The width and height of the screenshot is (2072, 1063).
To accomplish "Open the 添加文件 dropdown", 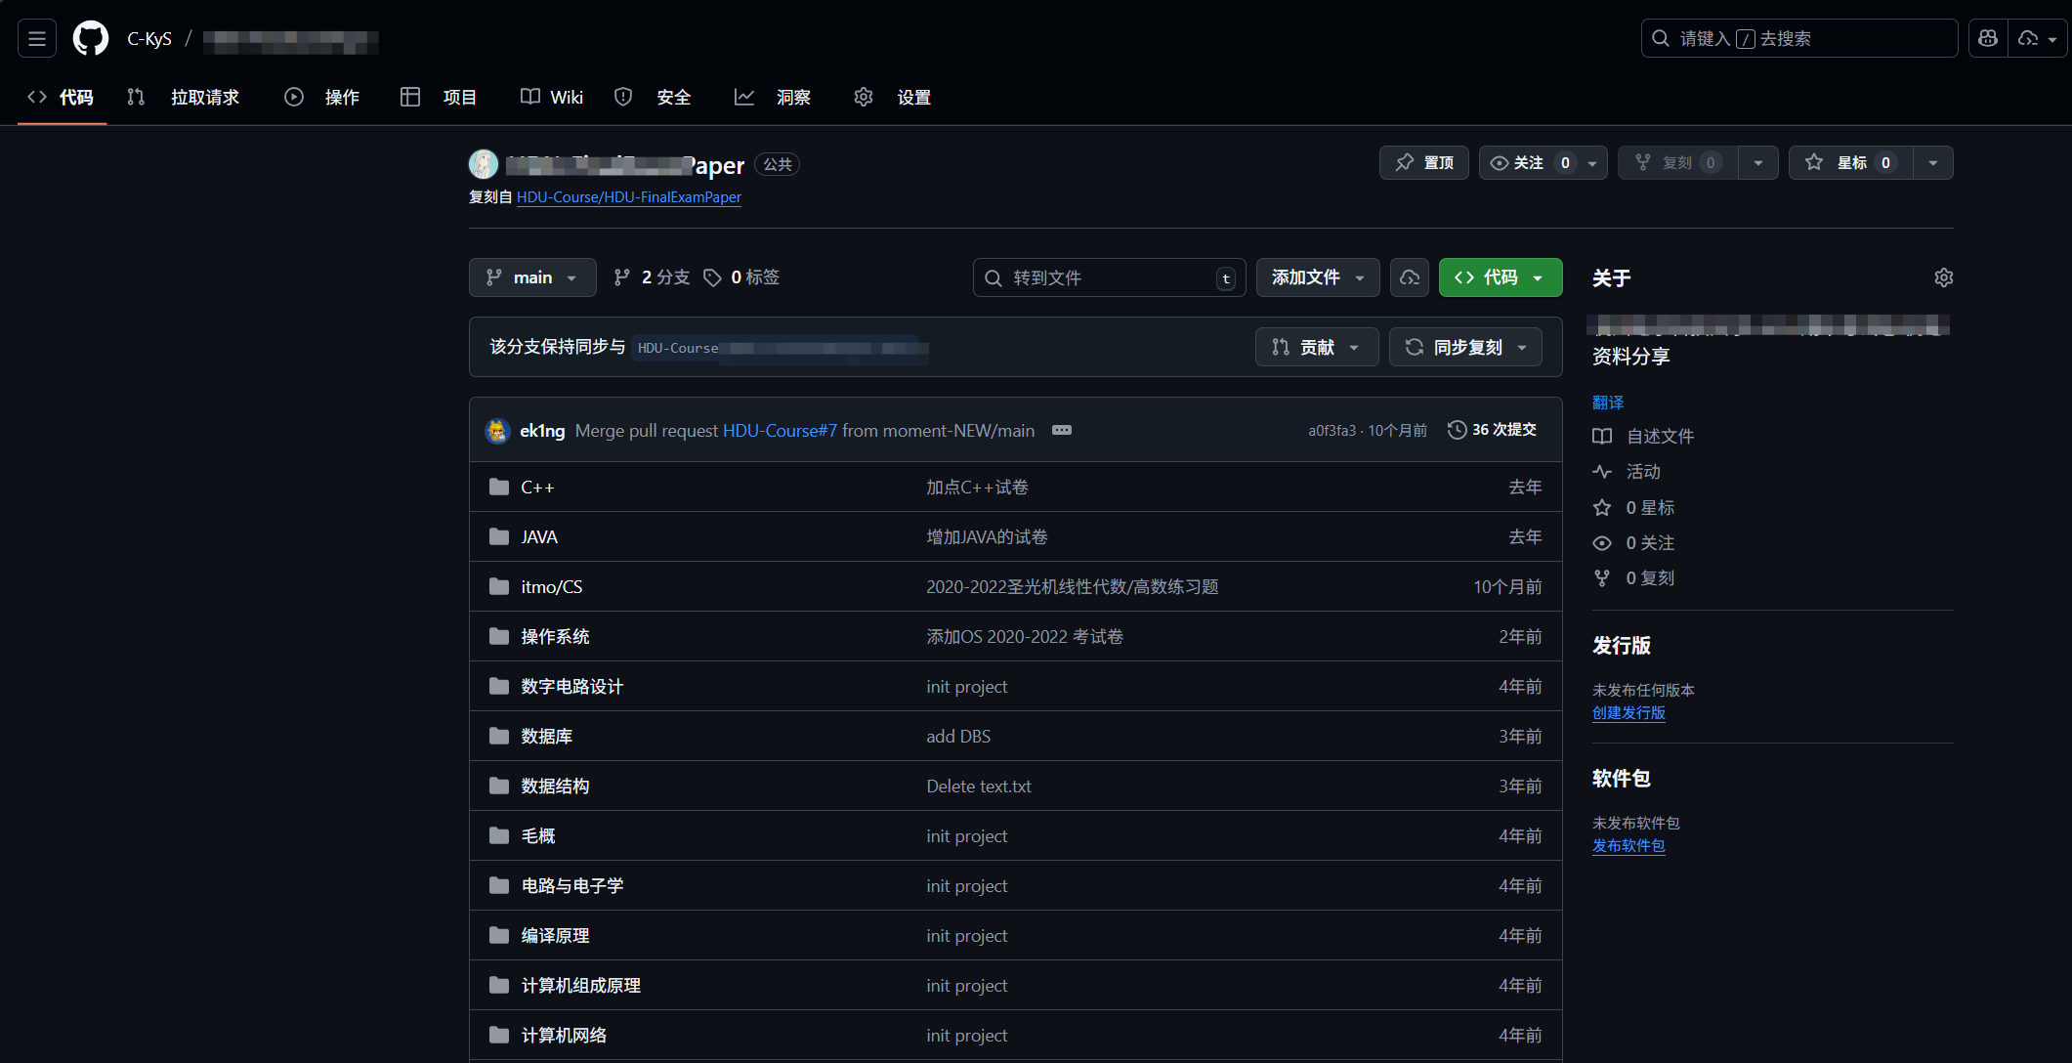I will click(1317, 277).
